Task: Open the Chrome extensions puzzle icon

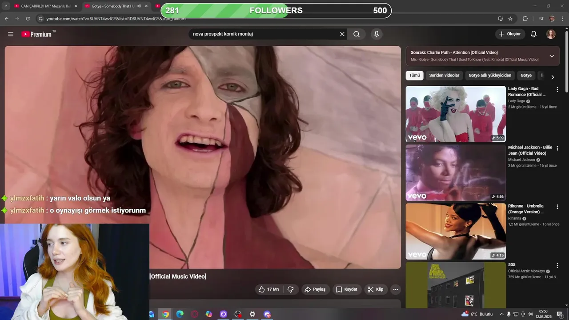Action: coord(525,19)
